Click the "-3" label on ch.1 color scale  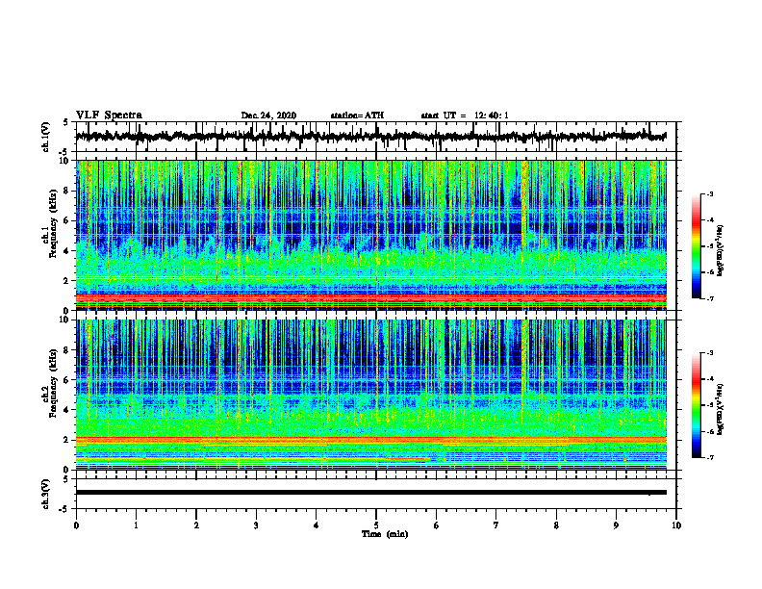tap(710, 193)
